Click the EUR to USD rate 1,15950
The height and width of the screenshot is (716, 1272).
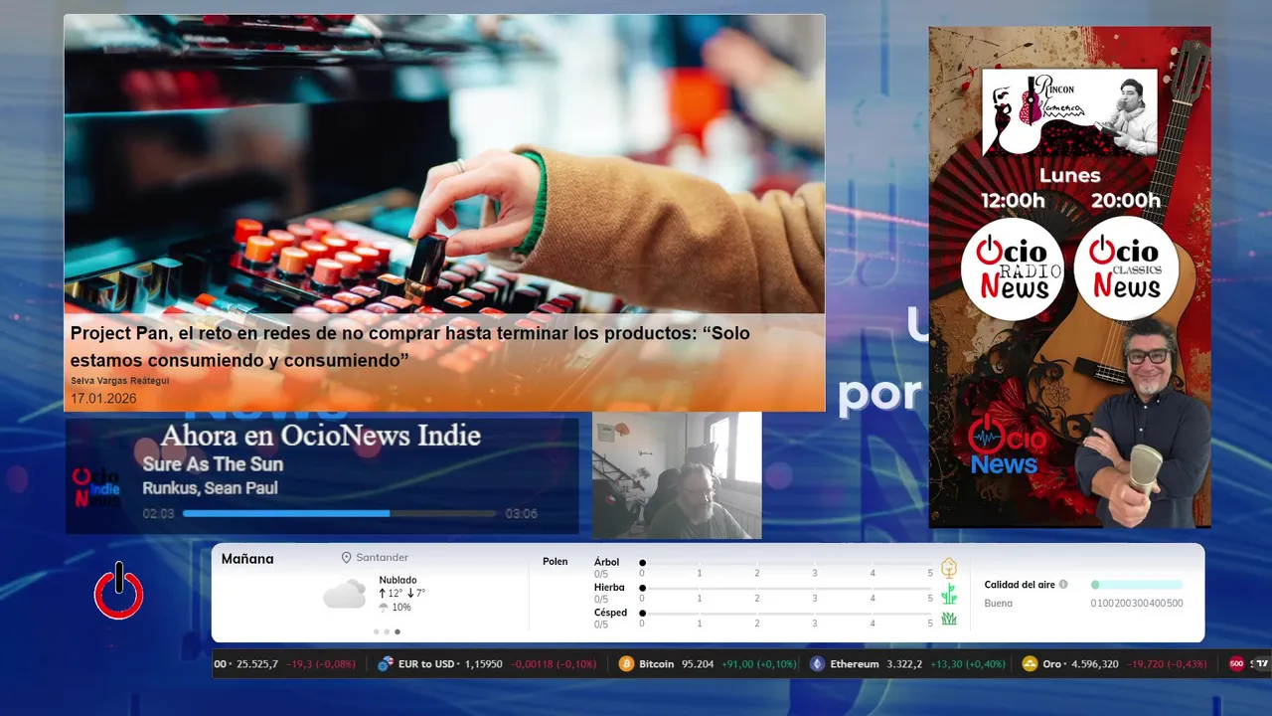483,664
